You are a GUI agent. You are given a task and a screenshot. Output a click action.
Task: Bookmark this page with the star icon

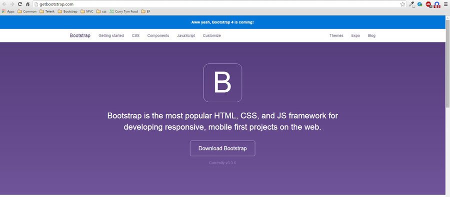pos(402,4)
